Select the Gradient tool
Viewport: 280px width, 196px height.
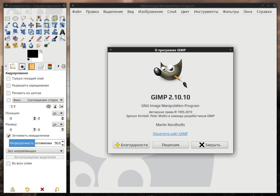click(x=15, y=39)
